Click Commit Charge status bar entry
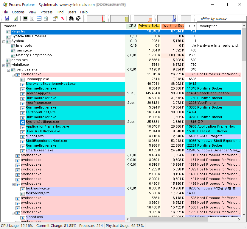This screenshot has height=229, width=247. (x=56, y=226)
